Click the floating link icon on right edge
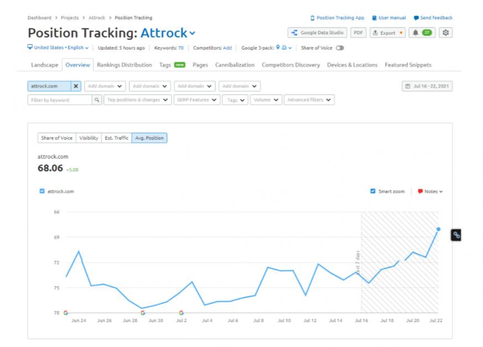Image resolution: width=483 pixels, height=347 pixels. tap(456, 235)
